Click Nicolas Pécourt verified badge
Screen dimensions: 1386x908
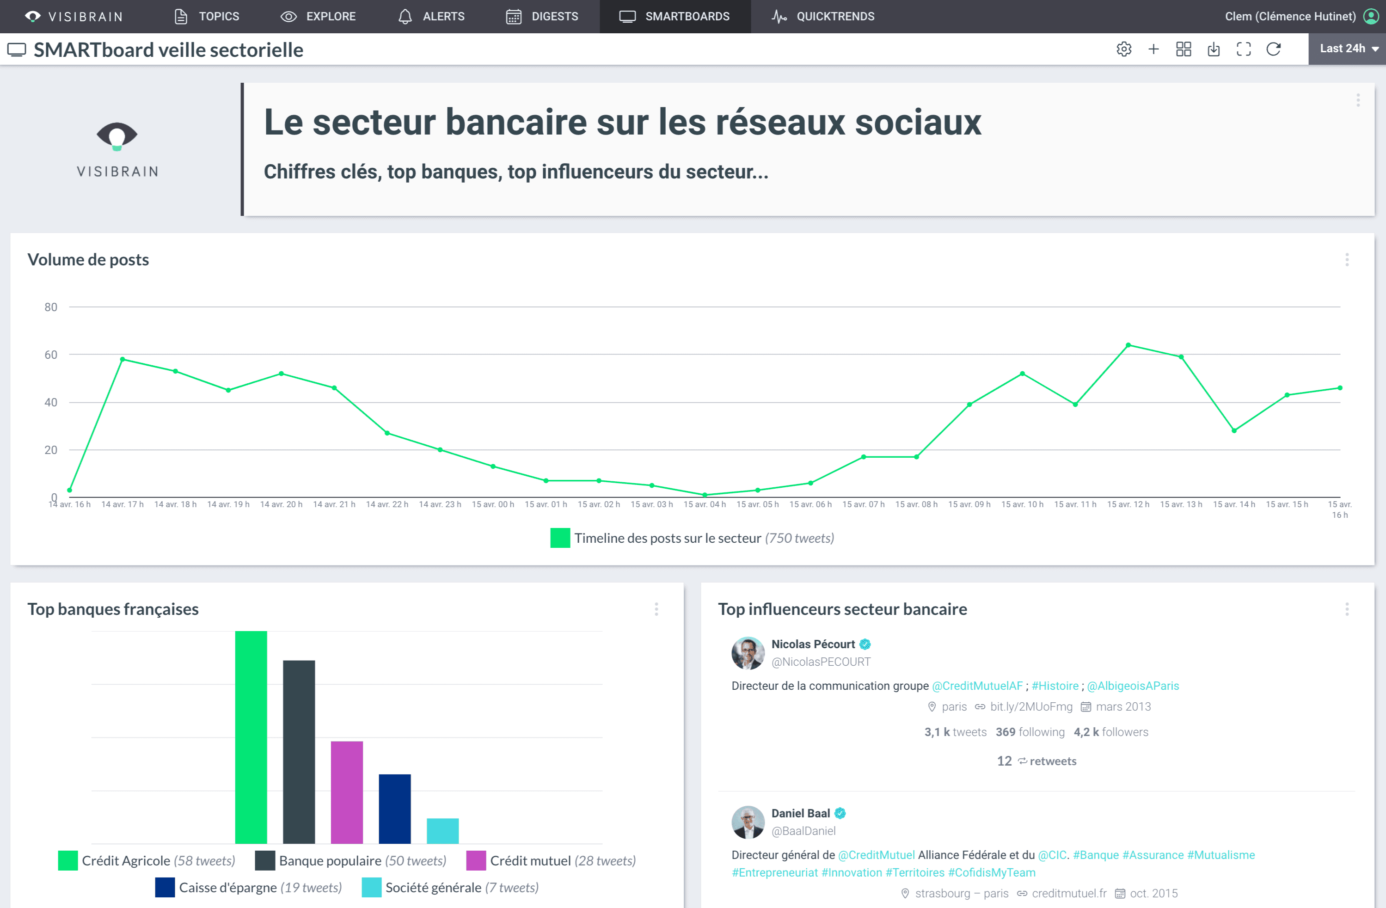[x=865, y=644]
